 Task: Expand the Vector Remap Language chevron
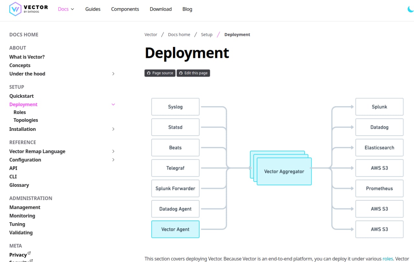[113, 152]
